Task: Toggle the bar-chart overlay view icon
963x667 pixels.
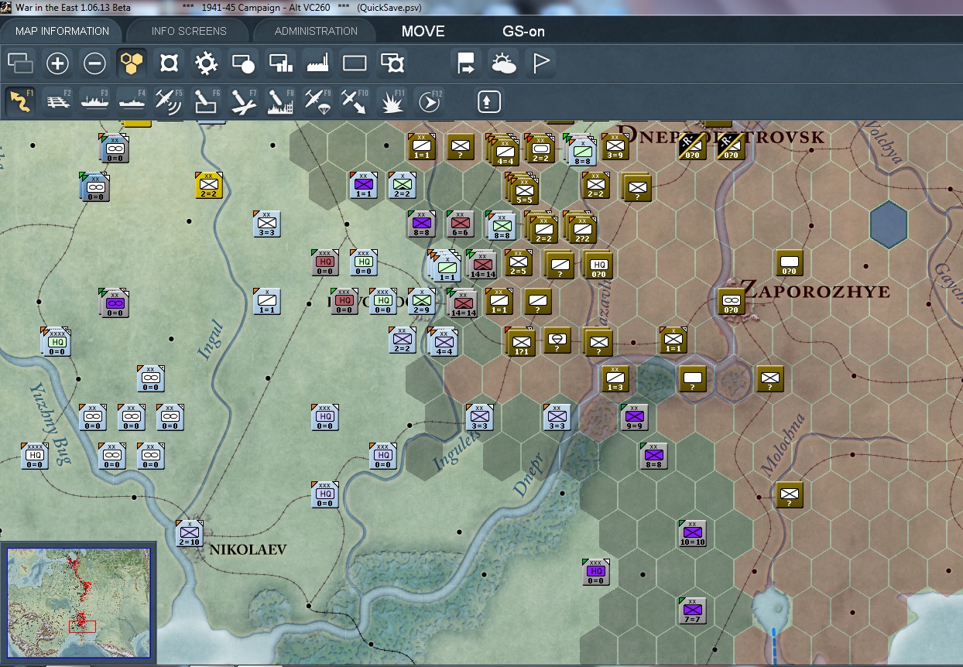Action: pyautogui.click(x=281, y=63)
